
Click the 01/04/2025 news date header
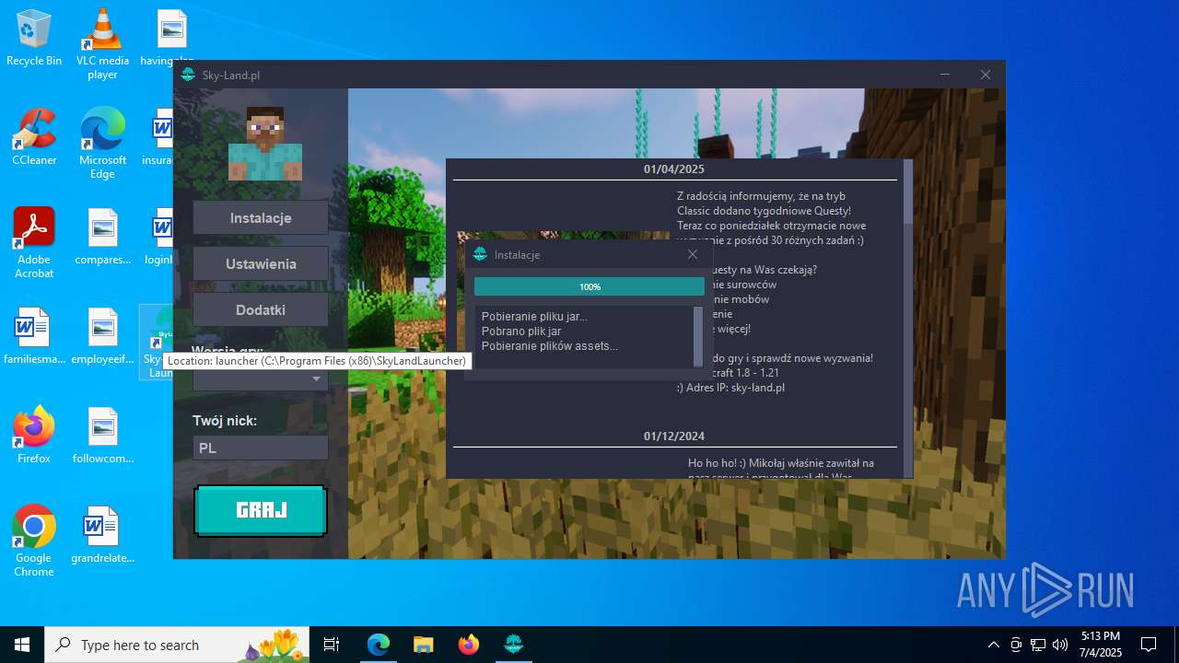click(x=674, y=169)
